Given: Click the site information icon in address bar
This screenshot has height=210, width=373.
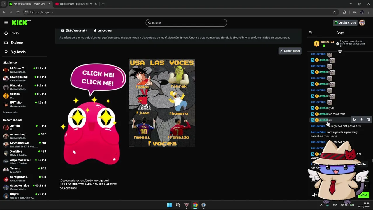Looking at the screenshot, I should pyautogui.click(x=26, y=12).
